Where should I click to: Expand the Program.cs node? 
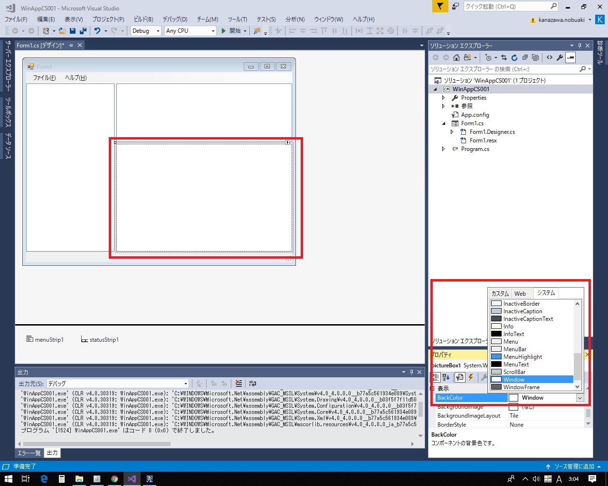[444, 149]
